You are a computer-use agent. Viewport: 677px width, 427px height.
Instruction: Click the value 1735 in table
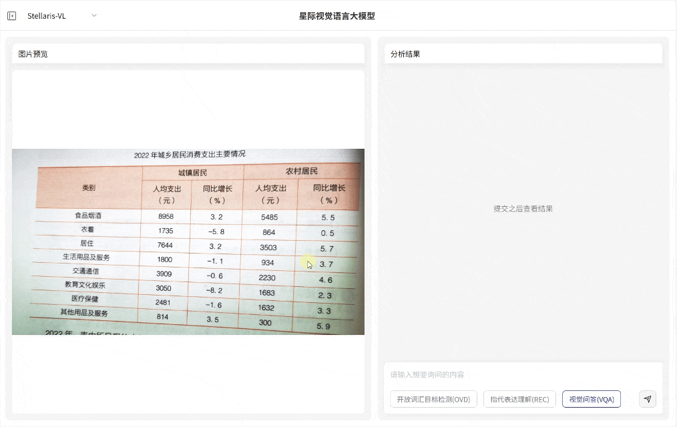pyautogui.click(x=166, y=231)
